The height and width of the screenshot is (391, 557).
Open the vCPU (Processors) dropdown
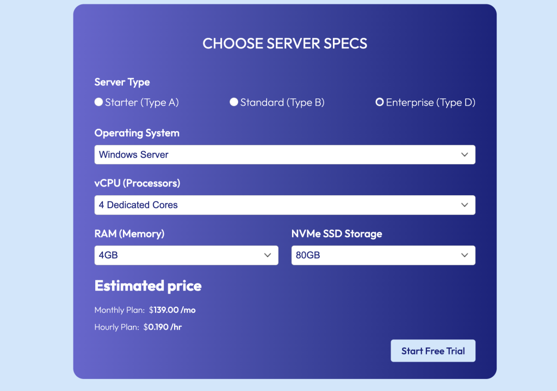pyautogui.click(x=284, y=205)
